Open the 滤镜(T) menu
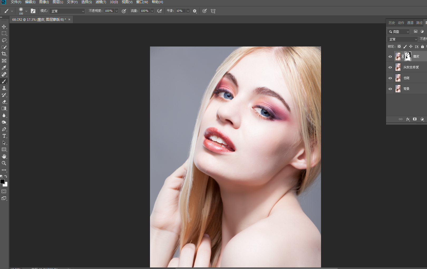This screenshot has height=269, width=427. (101, 2)
